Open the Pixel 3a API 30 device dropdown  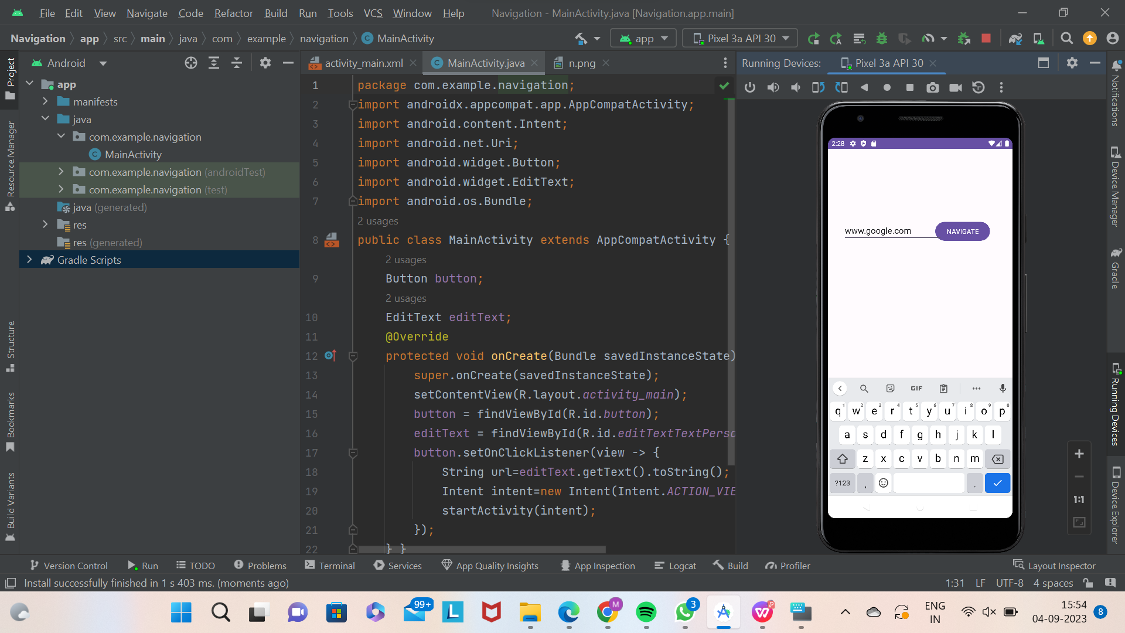[x=739, y=38]
